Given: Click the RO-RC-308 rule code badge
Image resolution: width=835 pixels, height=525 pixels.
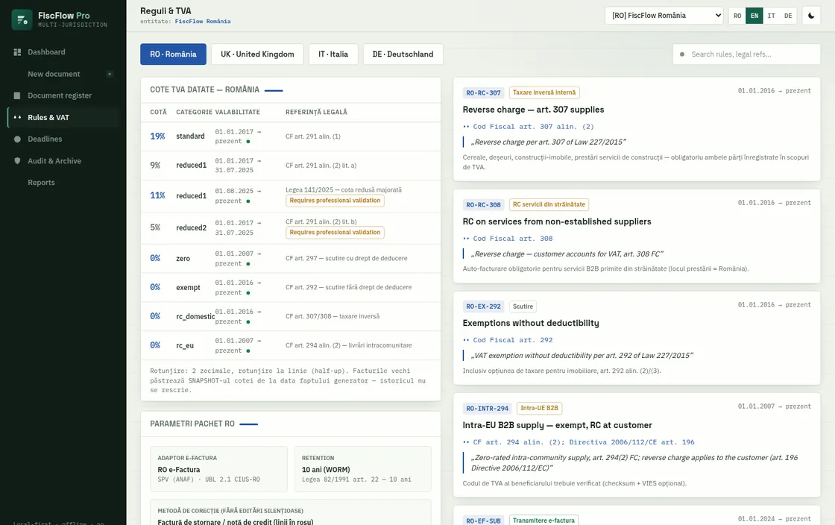Looking at the screenshot, I should 484,205.
